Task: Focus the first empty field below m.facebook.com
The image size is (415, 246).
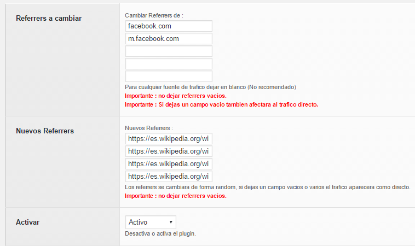Action: pos(169,51)
